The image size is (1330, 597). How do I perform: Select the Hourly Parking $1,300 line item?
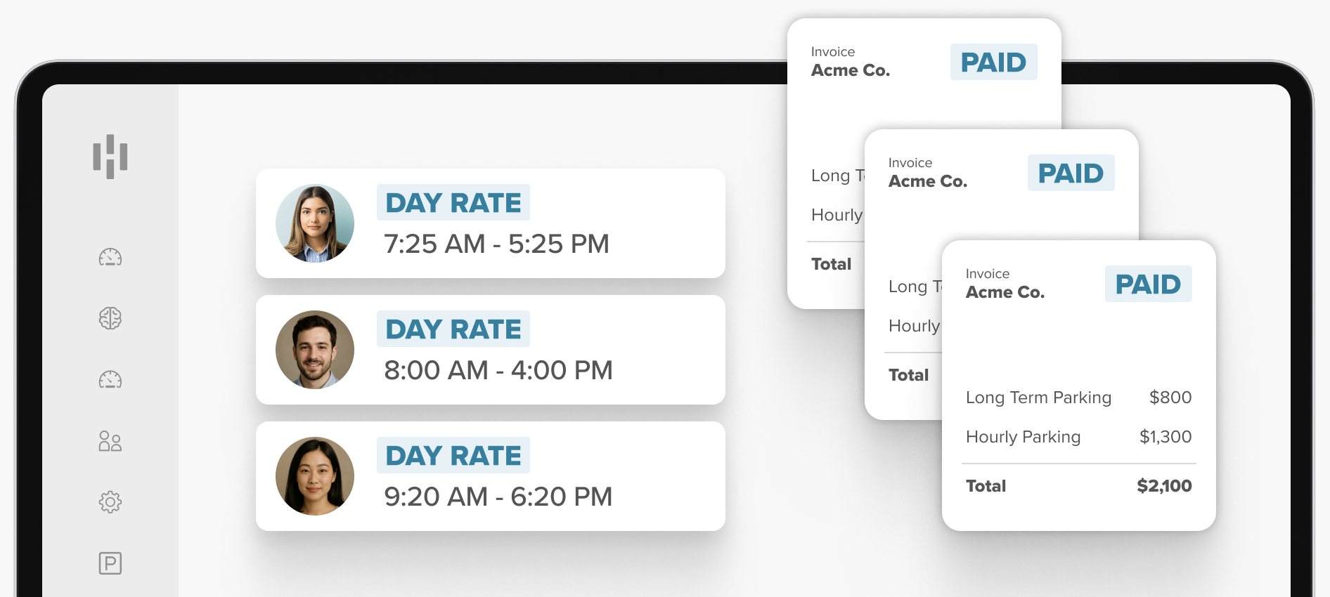point(1078,437)
